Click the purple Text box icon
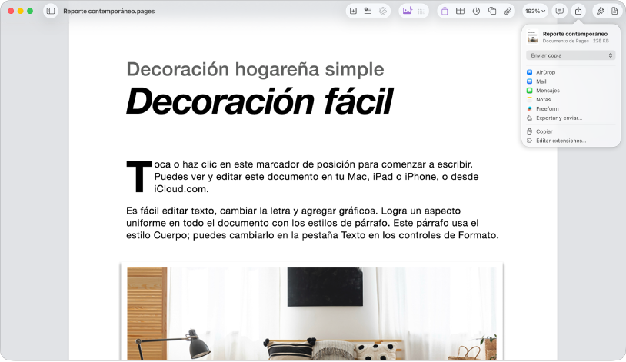The height and width of the screenshot is (362, 626). click(x=445, y=12)
